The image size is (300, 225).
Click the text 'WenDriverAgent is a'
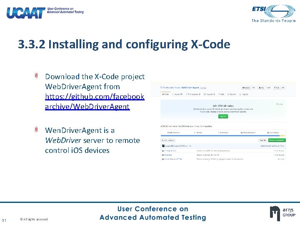tap(80, 130)
